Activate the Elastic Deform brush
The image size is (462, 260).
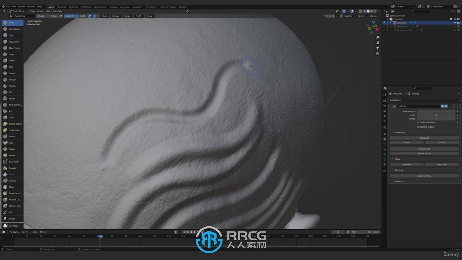point(13,124)
